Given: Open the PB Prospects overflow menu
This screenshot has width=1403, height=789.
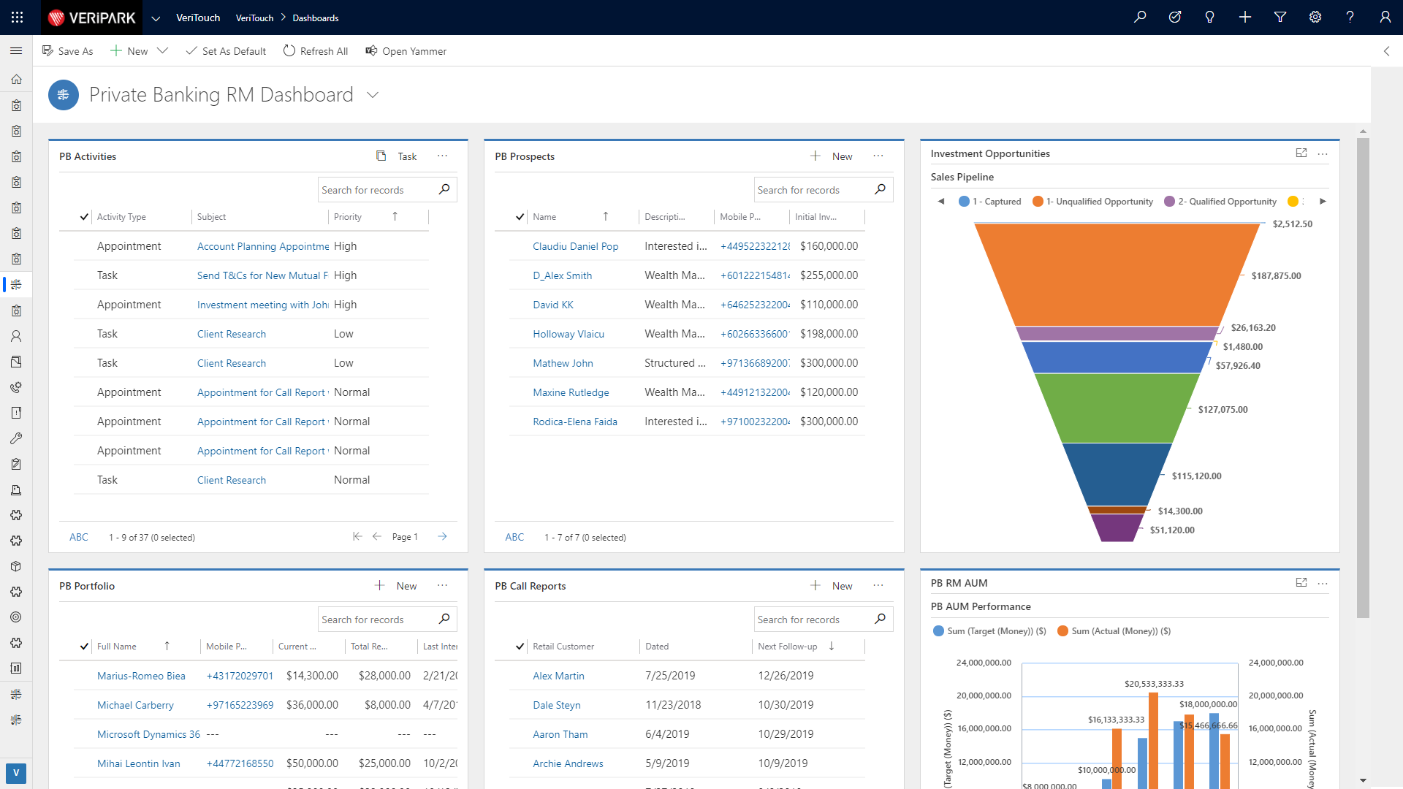Looking at the screenshot, I should coord(878,156).
